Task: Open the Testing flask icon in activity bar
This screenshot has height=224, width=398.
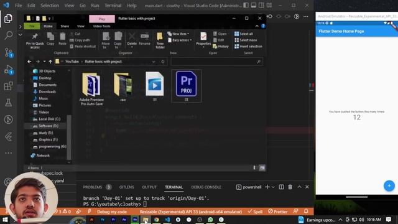Action: pyautogui.click(x=8, y=103)
